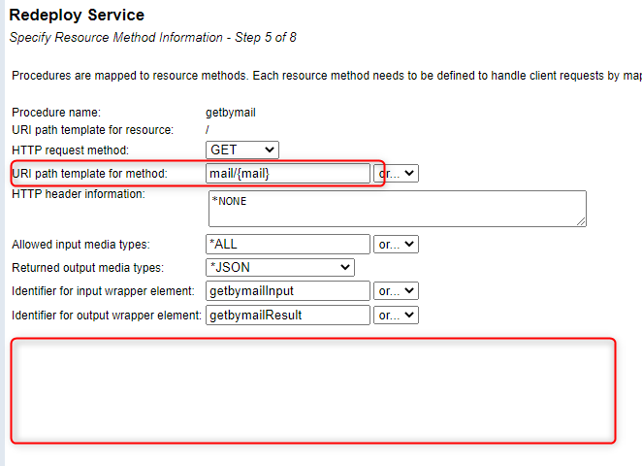Expand the 'or...' dropdown beside URI path template

397,173
